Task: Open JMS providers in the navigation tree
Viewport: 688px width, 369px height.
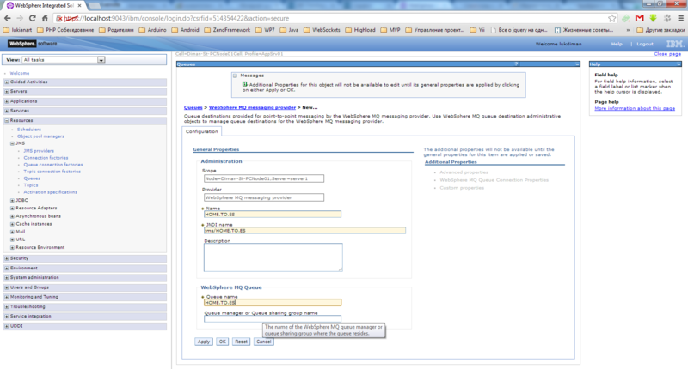Action: click(x=39, y=151)
